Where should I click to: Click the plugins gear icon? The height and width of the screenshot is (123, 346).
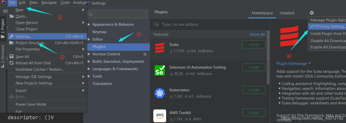click(312, 13)
